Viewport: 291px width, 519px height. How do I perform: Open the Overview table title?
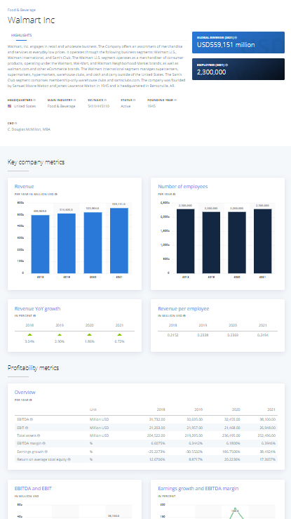pos(25,392)
